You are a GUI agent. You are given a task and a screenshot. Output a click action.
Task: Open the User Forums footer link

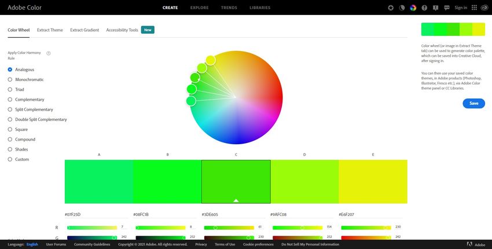click(x=56, y=244)
